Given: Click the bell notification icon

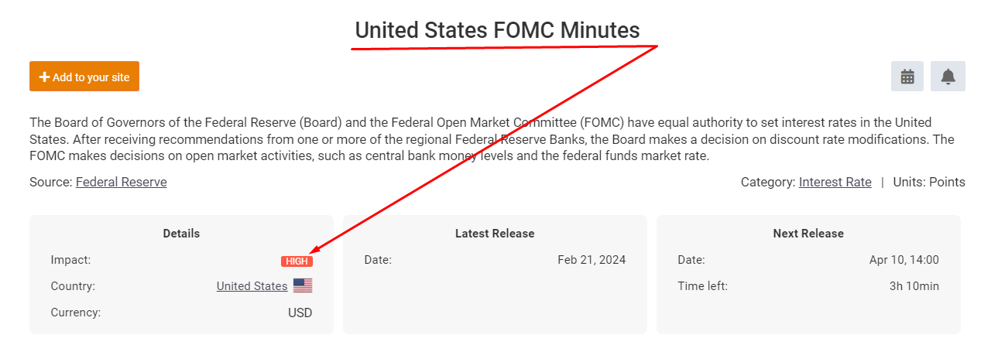Looking at the screenshot, I should 948,77.
